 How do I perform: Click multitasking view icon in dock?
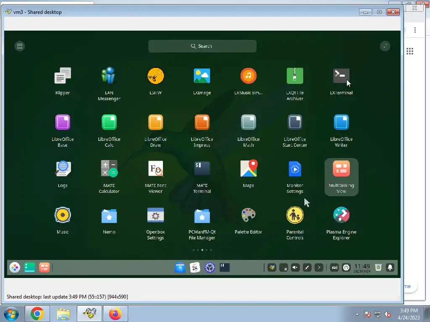coord(44,267)
